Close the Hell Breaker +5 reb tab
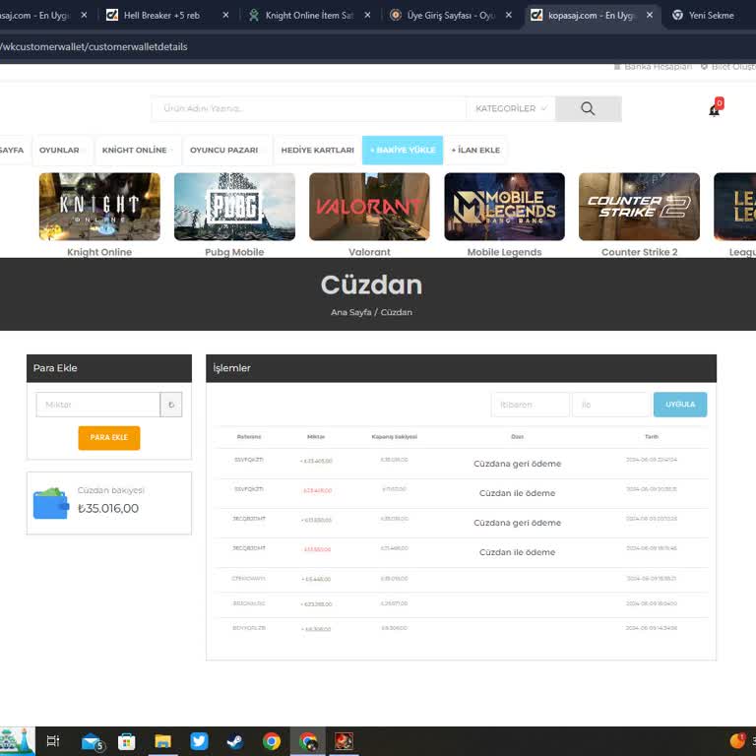The width and height of the screenshot is (756, 756). [x=225, y=16]
